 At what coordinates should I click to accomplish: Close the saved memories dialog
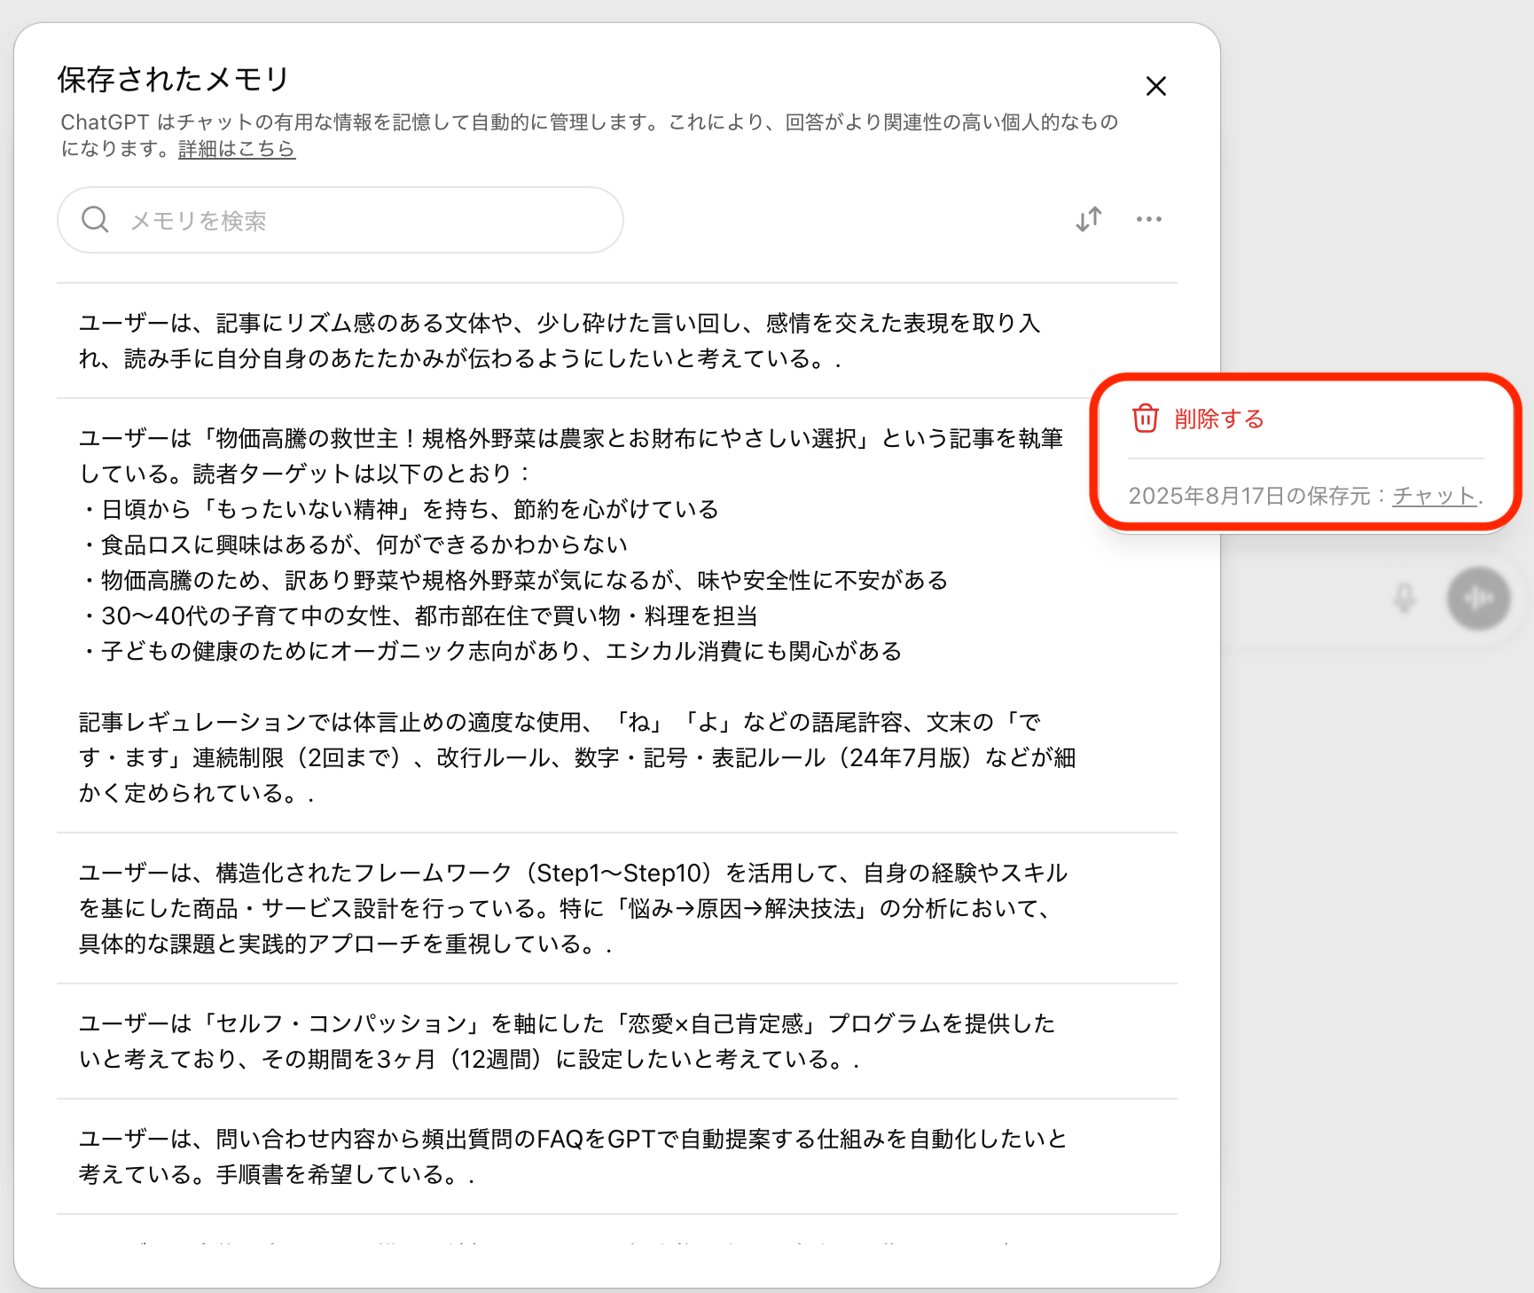(x=1155, y=86)
